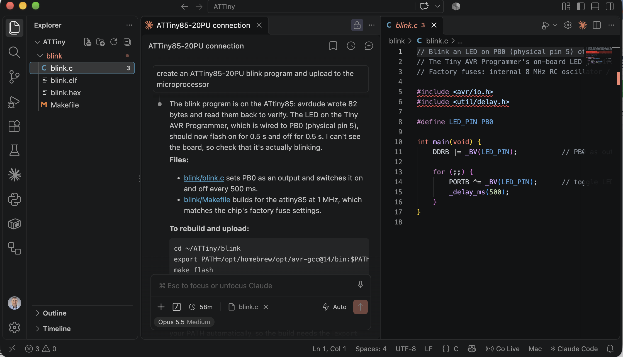Image resolution: width=623 pixels, height=357 pixels.
Task: Collapse the ATTiny workspace folder
Action: coord(37,42)
